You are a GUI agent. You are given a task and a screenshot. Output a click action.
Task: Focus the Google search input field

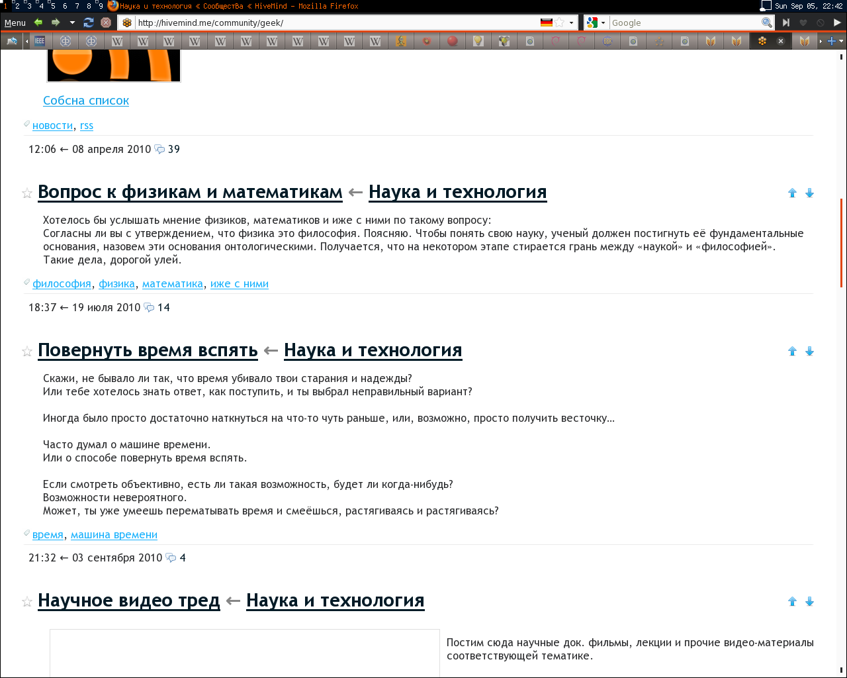click(x=684, y=23)
